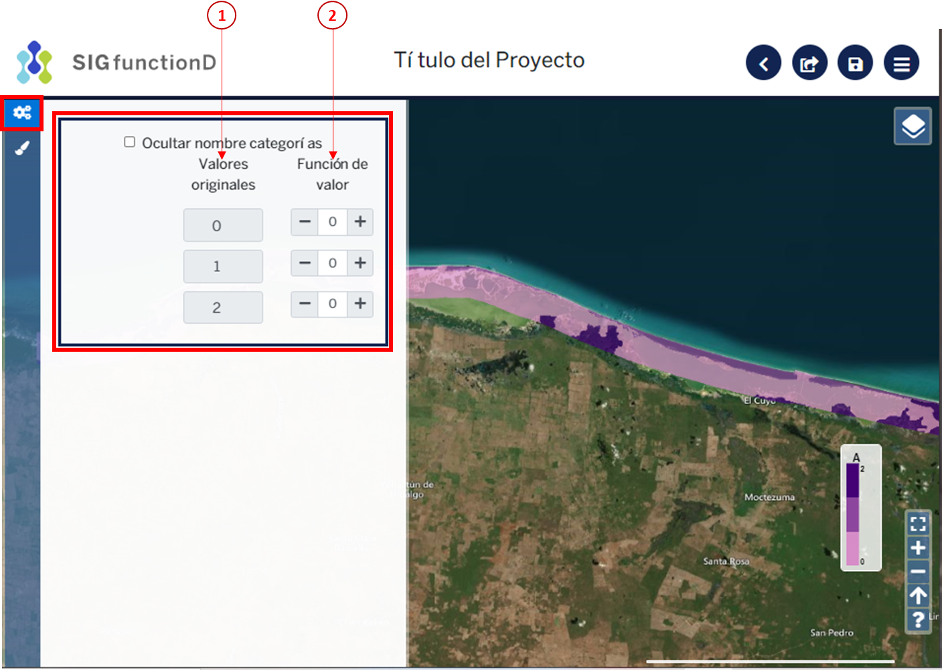Click the San Pedro map label

tap(832, 632)
